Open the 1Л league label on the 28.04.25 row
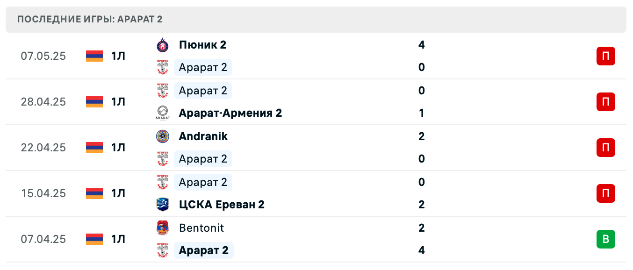Image resolution: width=633 pixels, height=270 pixels. pyautogui.click(x=118, y=102)
